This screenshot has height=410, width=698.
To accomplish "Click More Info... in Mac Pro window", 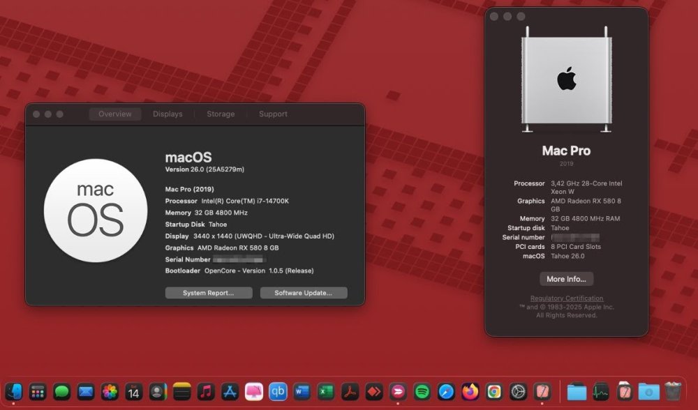I will tap(566, 279).
